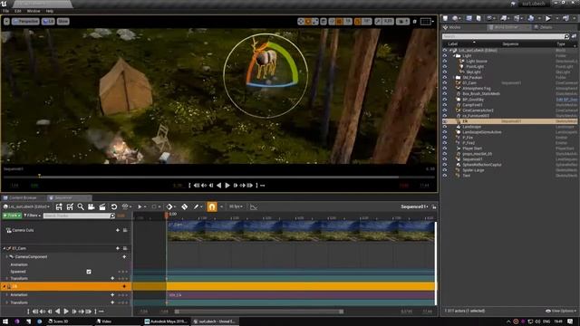Click the green Track add button
Image resolution: width=580 pixels, height=326 pixels.
coord(12,216)
